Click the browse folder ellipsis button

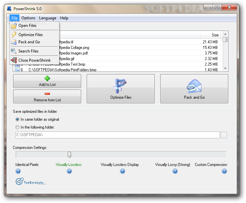(224, 135)
